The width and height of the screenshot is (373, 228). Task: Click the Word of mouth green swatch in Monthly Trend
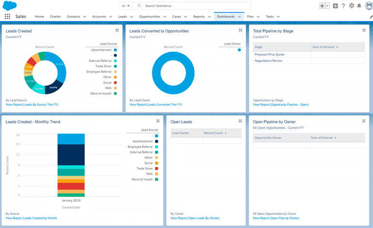click(156, 179)
